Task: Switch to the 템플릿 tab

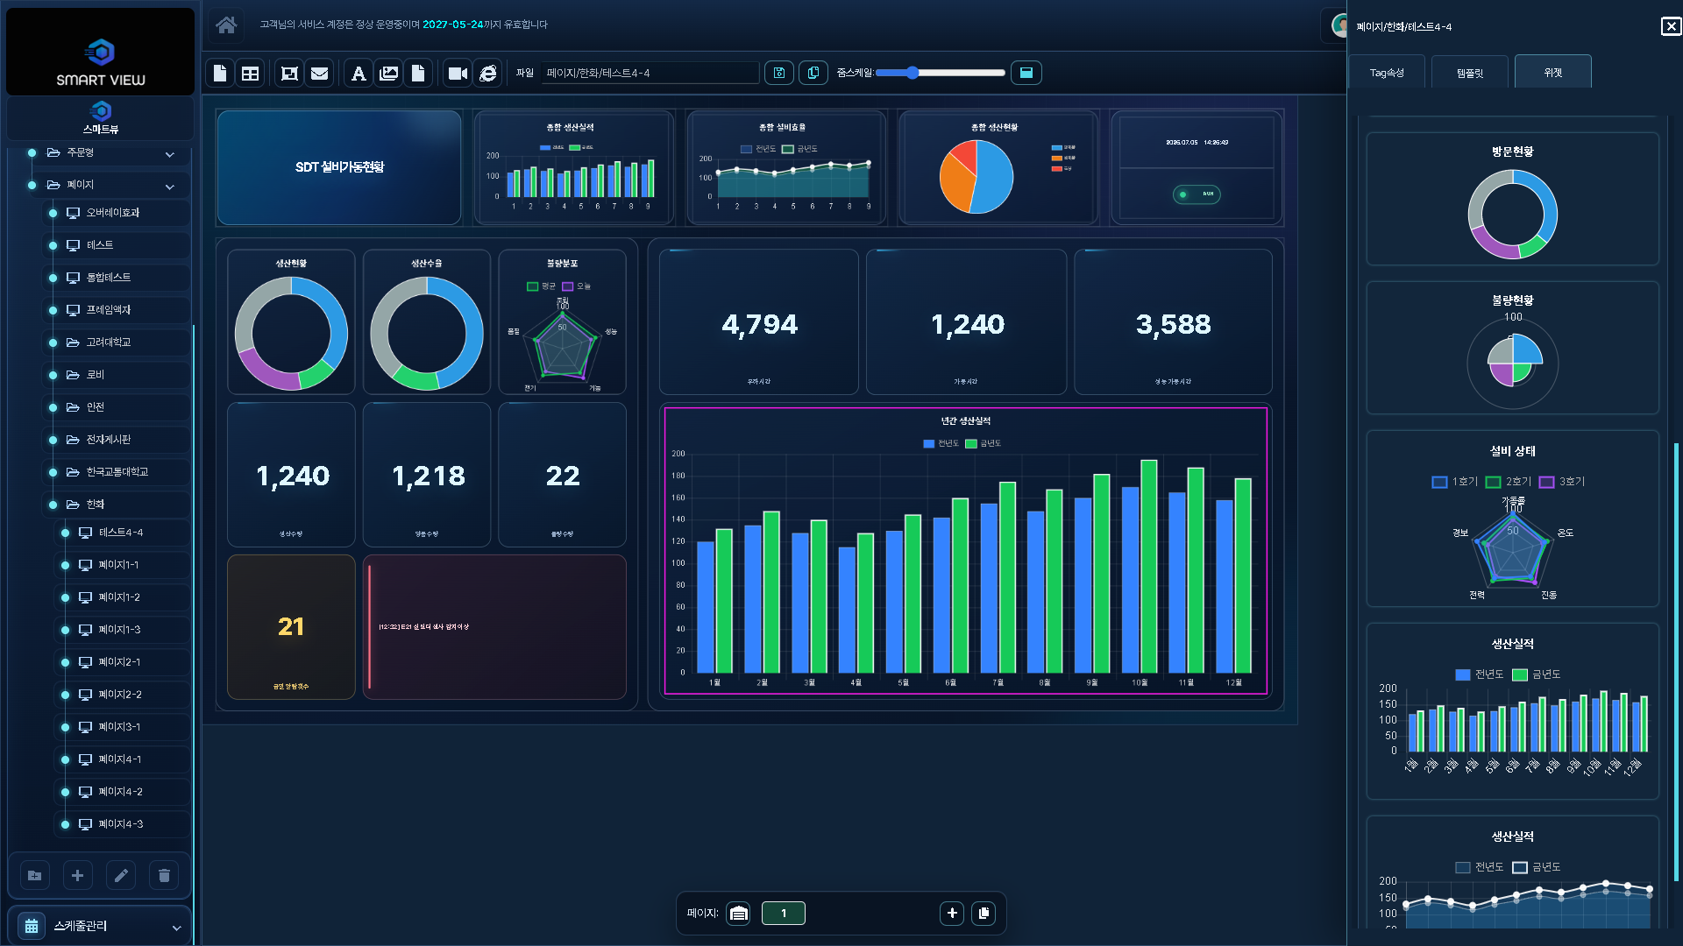Action: click(x=1470, y=73)
